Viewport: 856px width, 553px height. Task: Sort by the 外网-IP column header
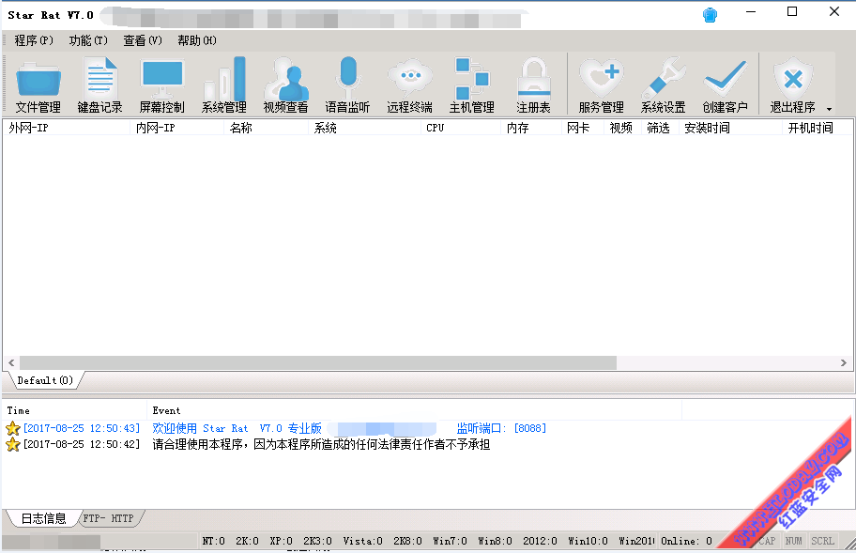(x=67, y=128)
